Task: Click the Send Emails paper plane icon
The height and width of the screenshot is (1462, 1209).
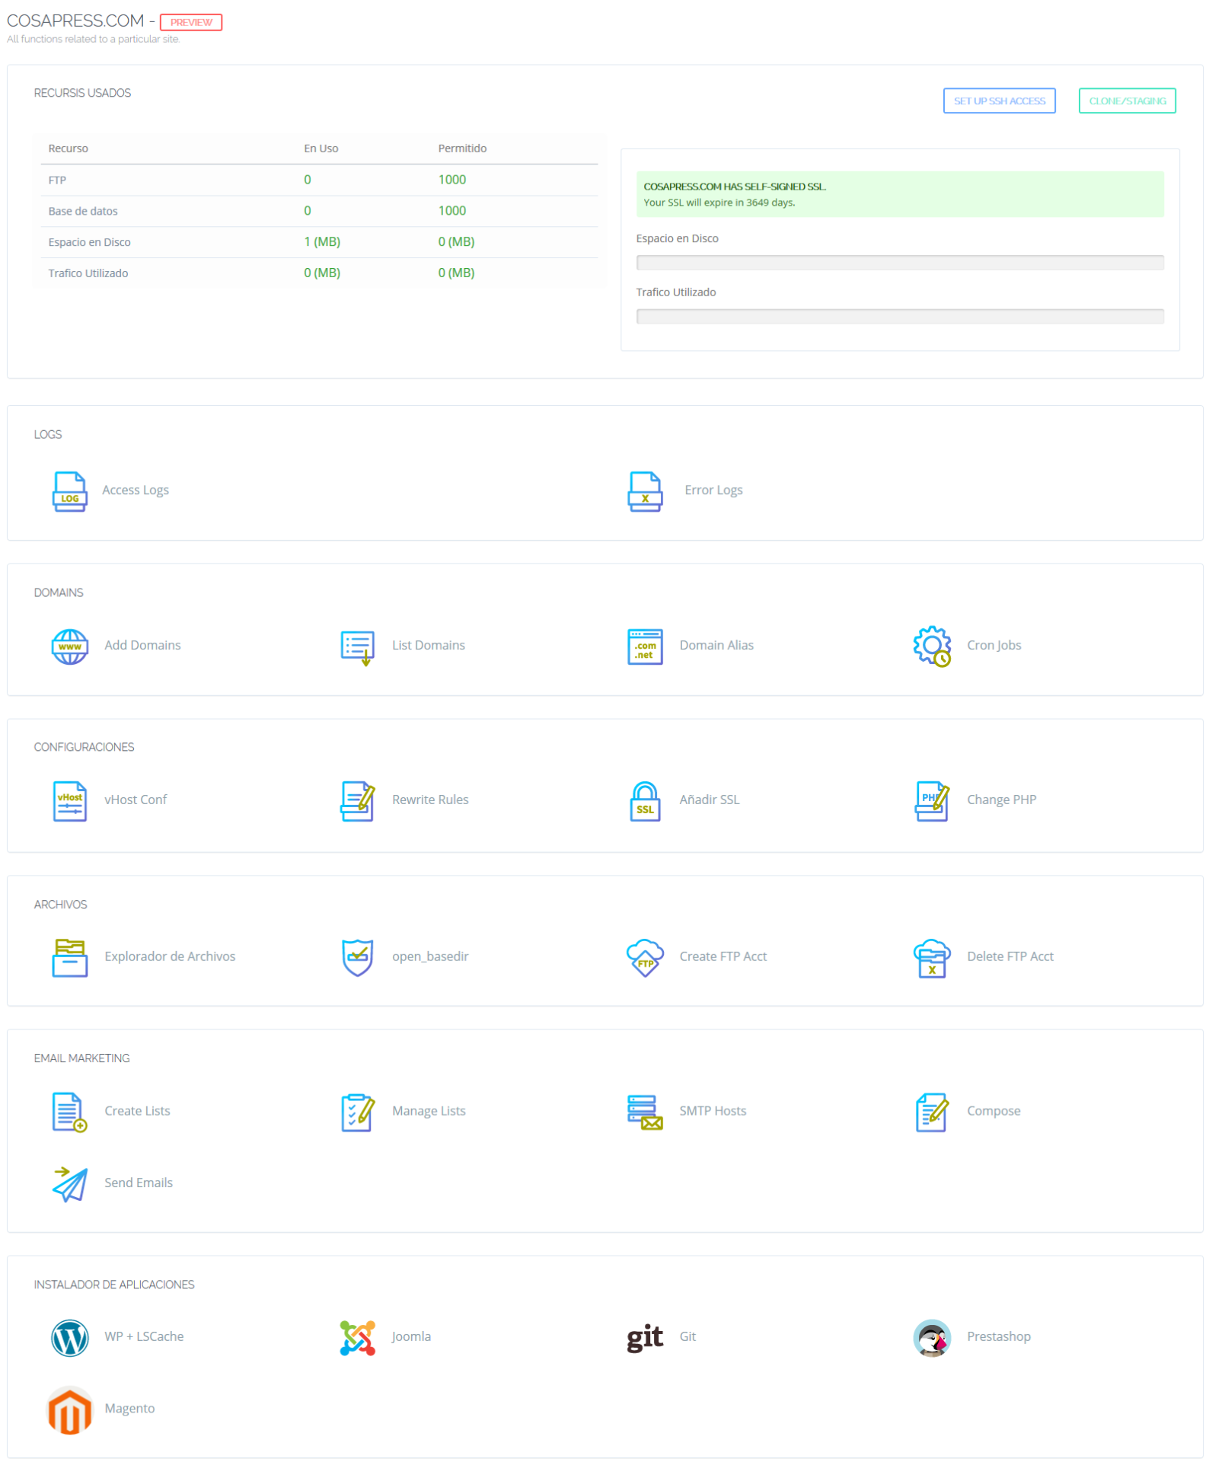Action: [69, 1184]
